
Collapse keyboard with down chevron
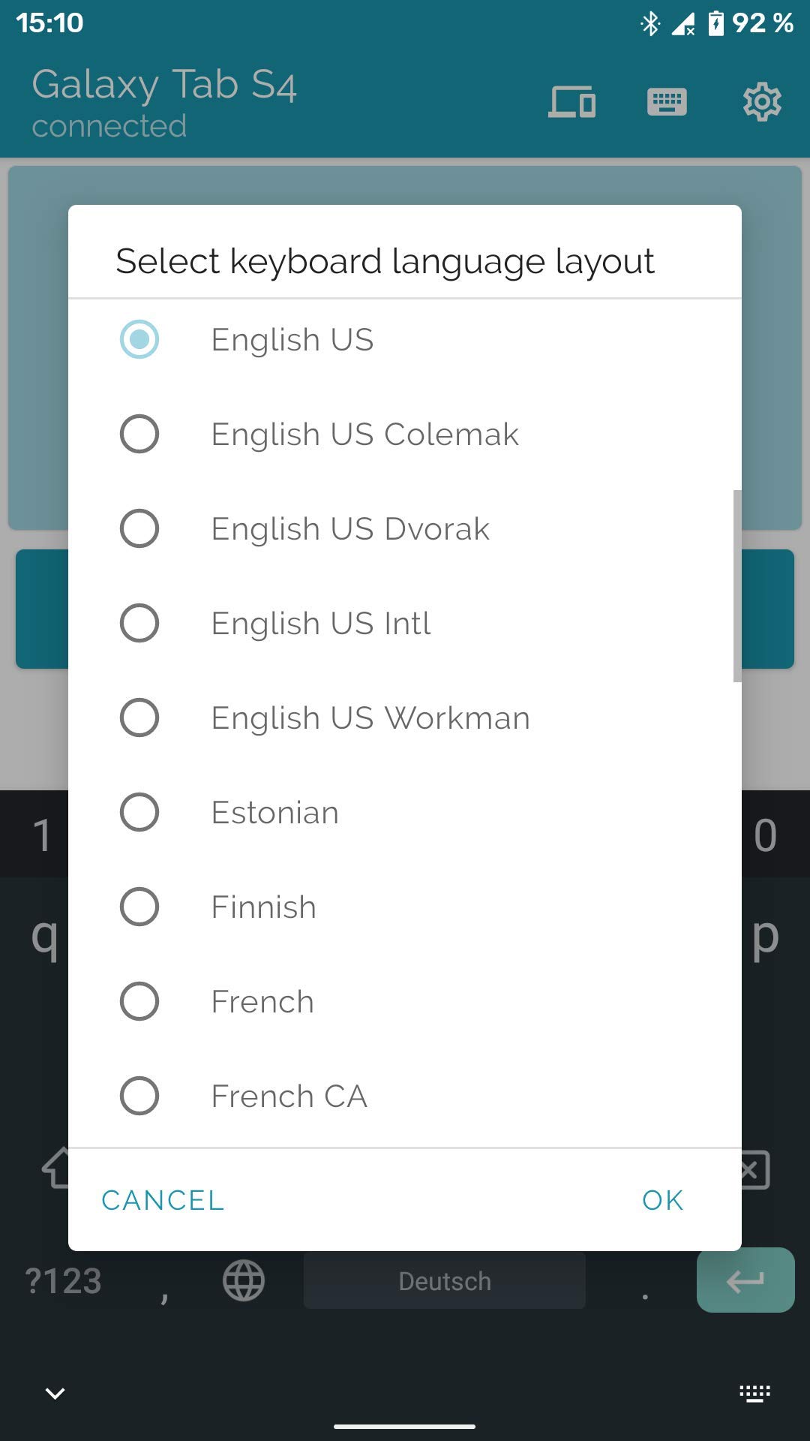coord(55,1394)
